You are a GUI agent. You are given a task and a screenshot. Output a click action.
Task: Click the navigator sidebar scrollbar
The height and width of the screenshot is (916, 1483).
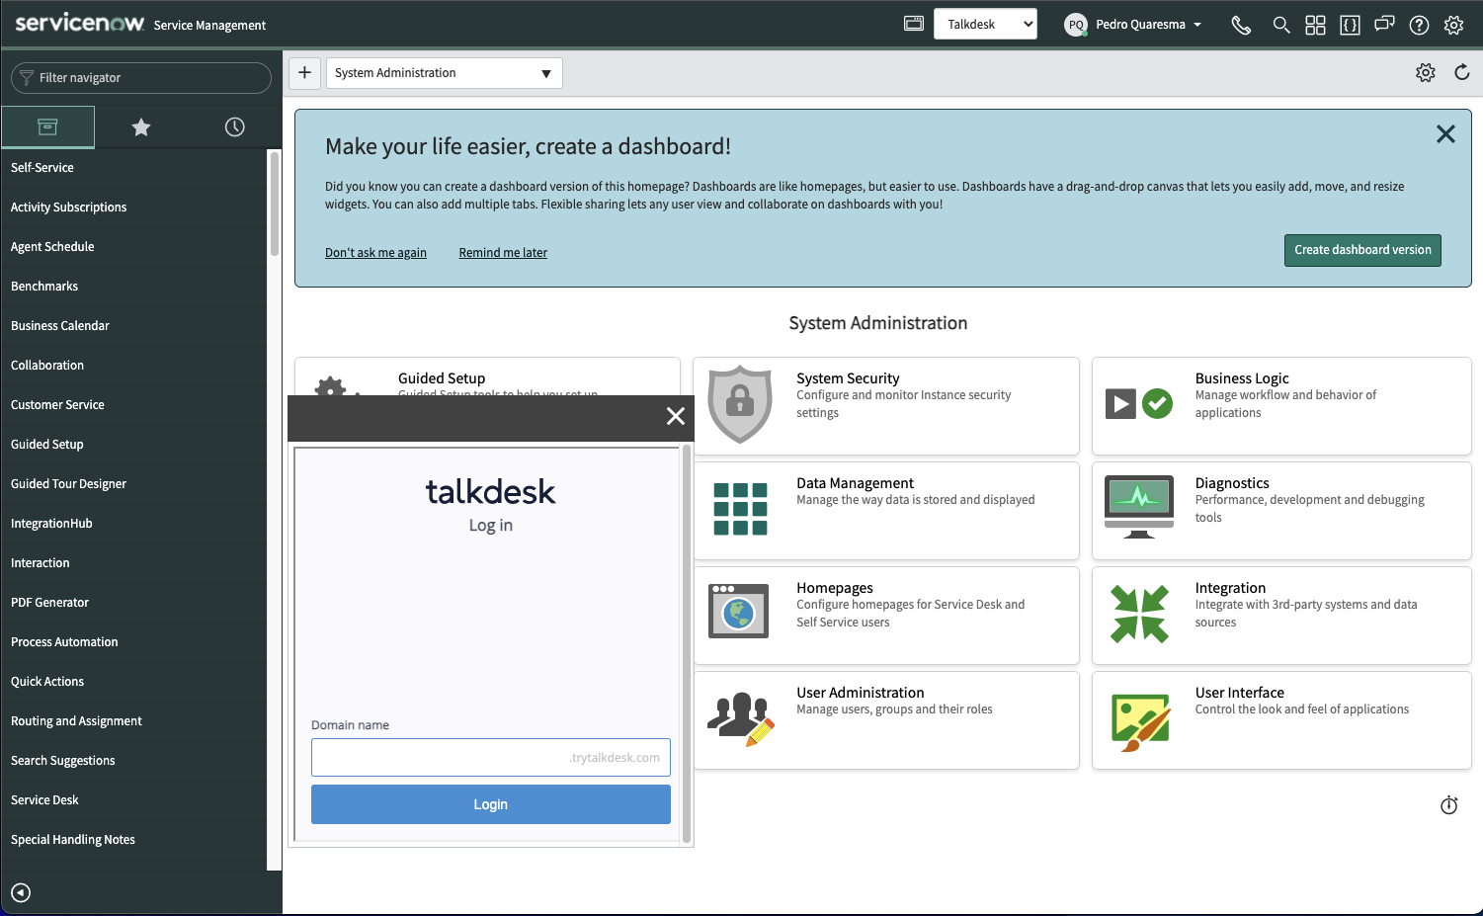(x=275, y=204)
